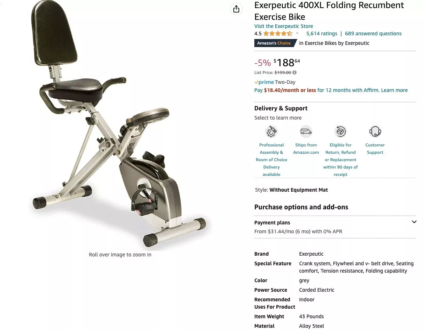The height and width of the screenshot is (330, 424).
Task: Click the share icon above product image
Action: [x=236, y=9]
